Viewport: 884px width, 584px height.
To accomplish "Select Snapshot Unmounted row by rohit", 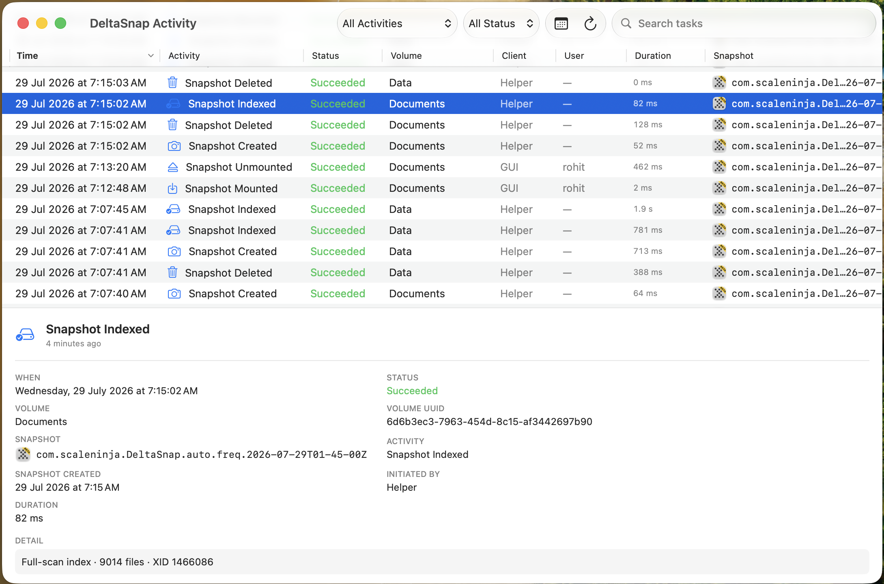I will 442,167.
